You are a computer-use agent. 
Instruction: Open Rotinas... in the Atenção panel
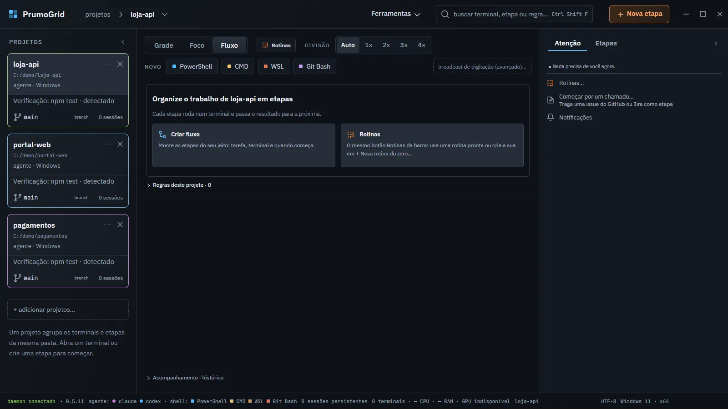(x=571, y=83)
